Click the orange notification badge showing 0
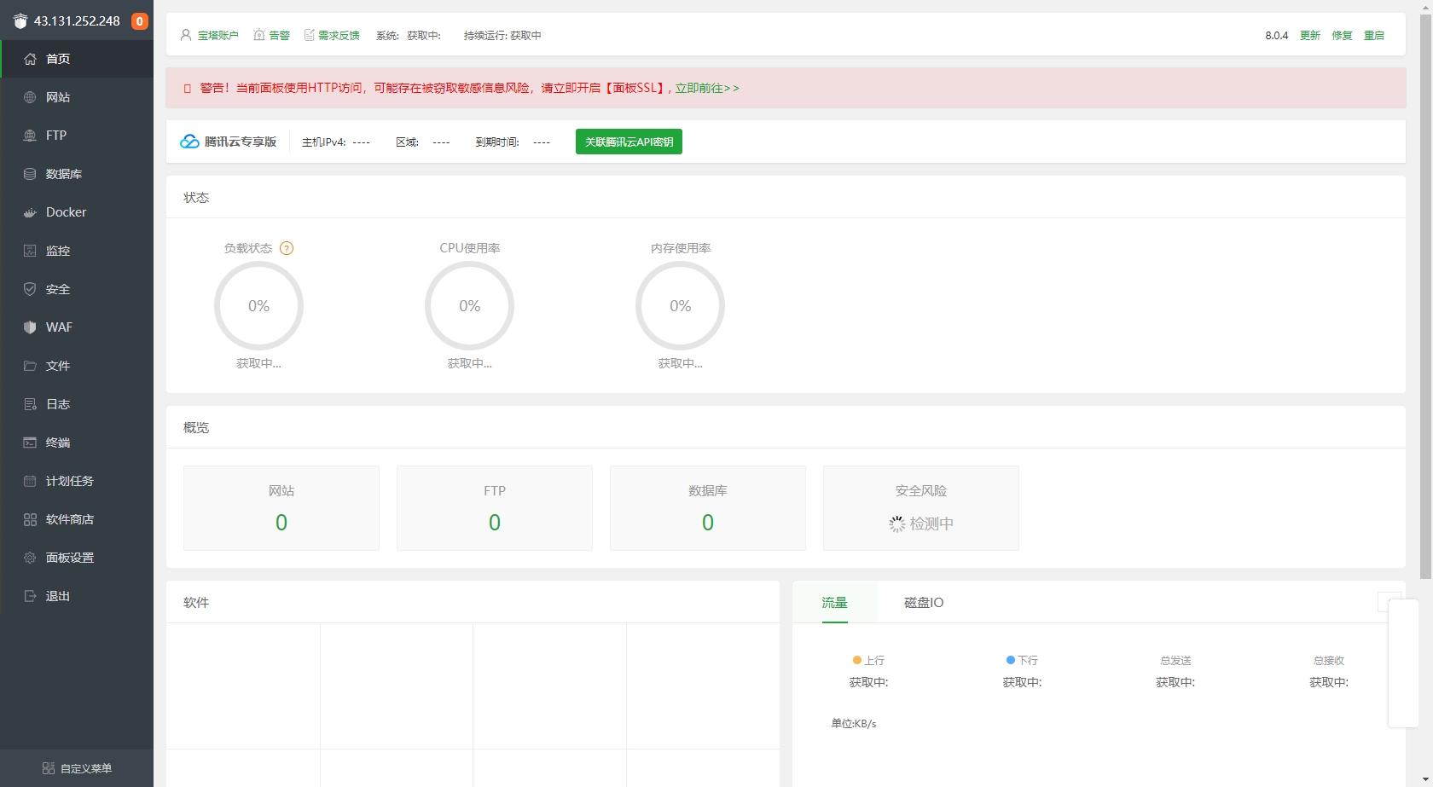The image size is (1433, 787). (140, 21)
